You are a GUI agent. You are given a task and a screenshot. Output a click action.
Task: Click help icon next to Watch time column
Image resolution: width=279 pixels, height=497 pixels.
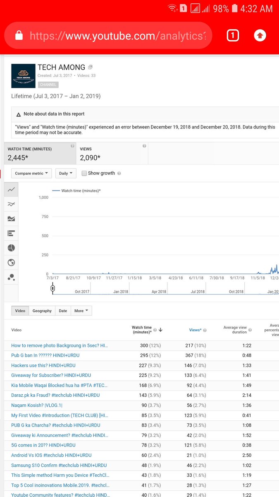tap(155, 330)
